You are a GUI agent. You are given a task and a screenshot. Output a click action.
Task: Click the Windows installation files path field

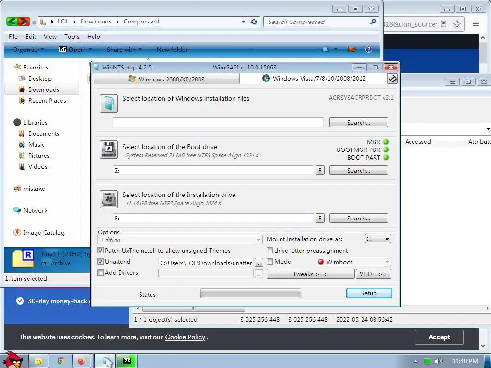coord(218,122)
